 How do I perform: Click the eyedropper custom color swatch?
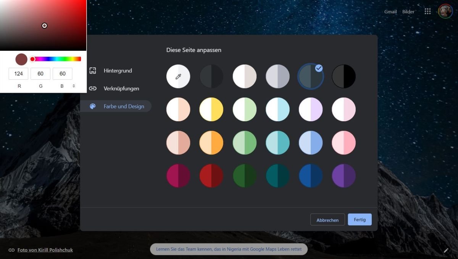pos(178,76)
